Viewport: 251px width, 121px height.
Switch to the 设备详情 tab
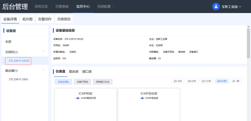10,19
